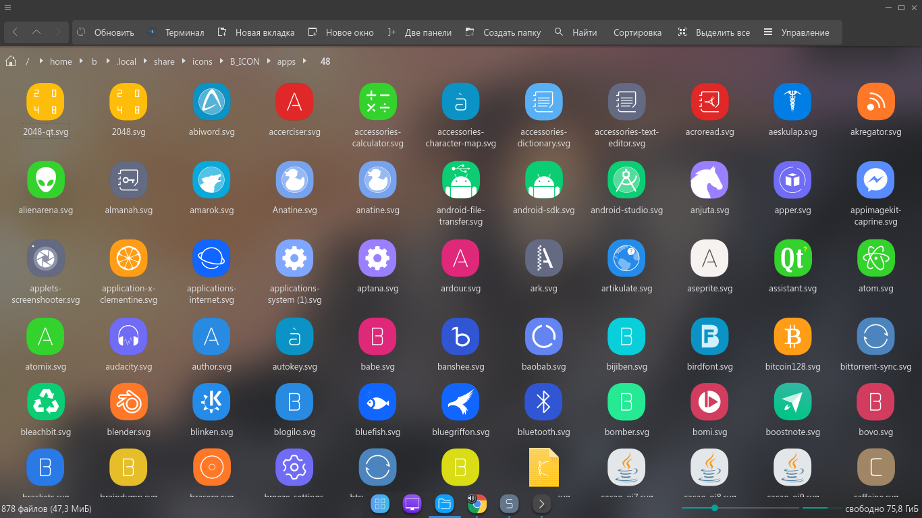The height and width of the screenshot is (518, 922).
Task: Click Новое окно in the toolbar
Action: pos(341,32)
